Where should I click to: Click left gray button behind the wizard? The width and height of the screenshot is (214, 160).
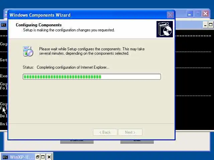pyautogui.click(x=77, y=142)
